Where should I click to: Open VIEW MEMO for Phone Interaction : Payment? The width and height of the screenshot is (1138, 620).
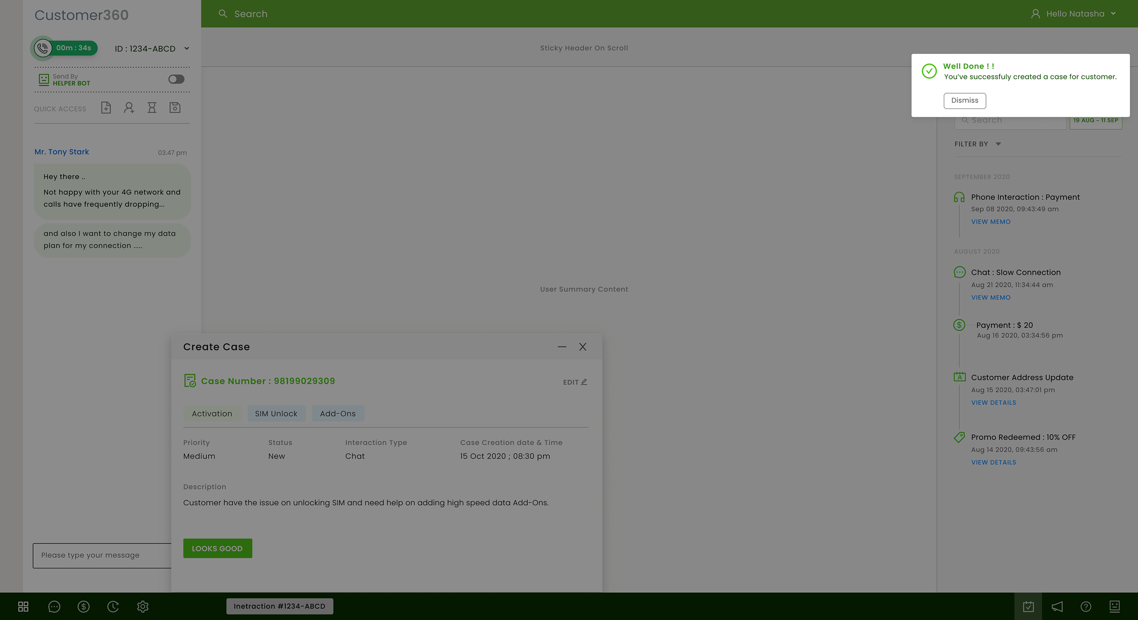pyautogui.click(x=991, y=222)
